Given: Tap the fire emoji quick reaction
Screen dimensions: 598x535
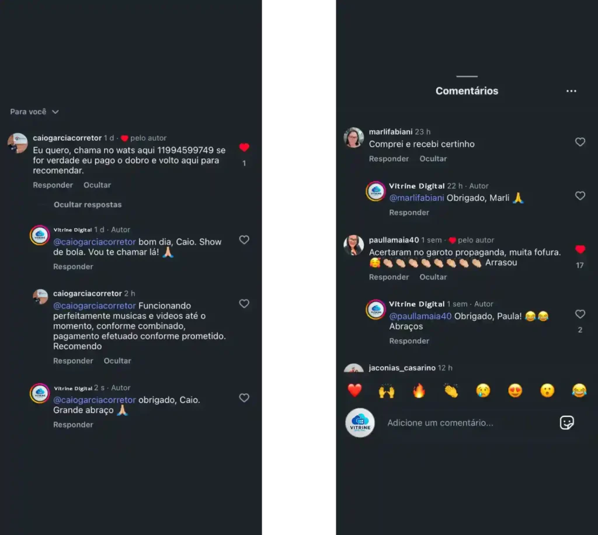Looking at the screenshot, I should click(419, 391).
